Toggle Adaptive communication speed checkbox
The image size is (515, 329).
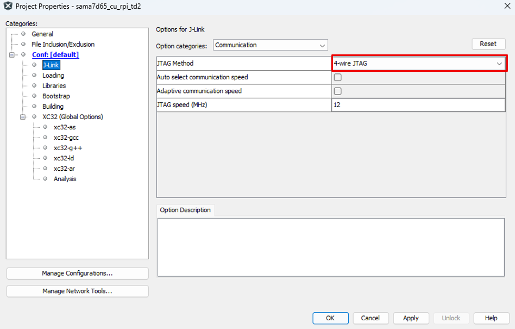(x=337, y=91)
